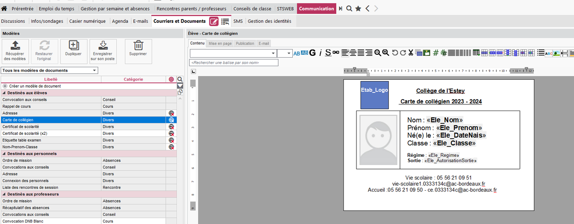
Task: Click Restaurer l'original button
Action: [x=44, y=51]
